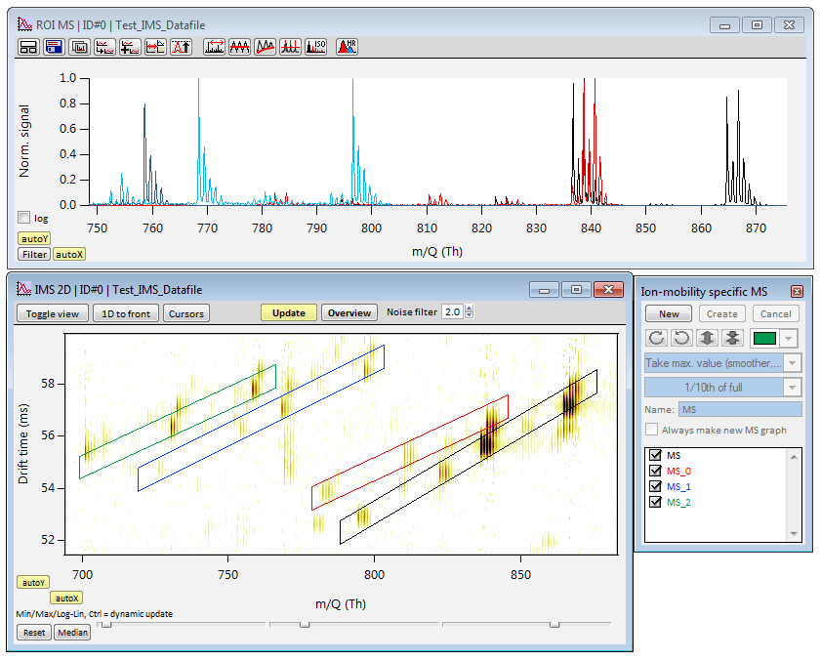Click the Overview button
The height and width of the screenshot is (660, 821).
pos(349,313)
